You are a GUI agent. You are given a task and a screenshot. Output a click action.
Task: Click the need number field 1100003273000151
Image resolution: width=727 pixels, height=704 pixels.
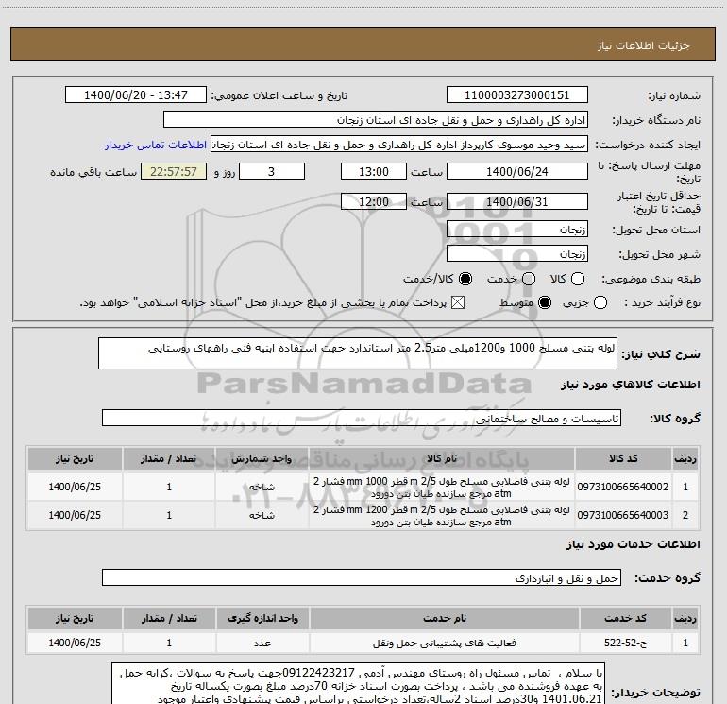[517, 95]
